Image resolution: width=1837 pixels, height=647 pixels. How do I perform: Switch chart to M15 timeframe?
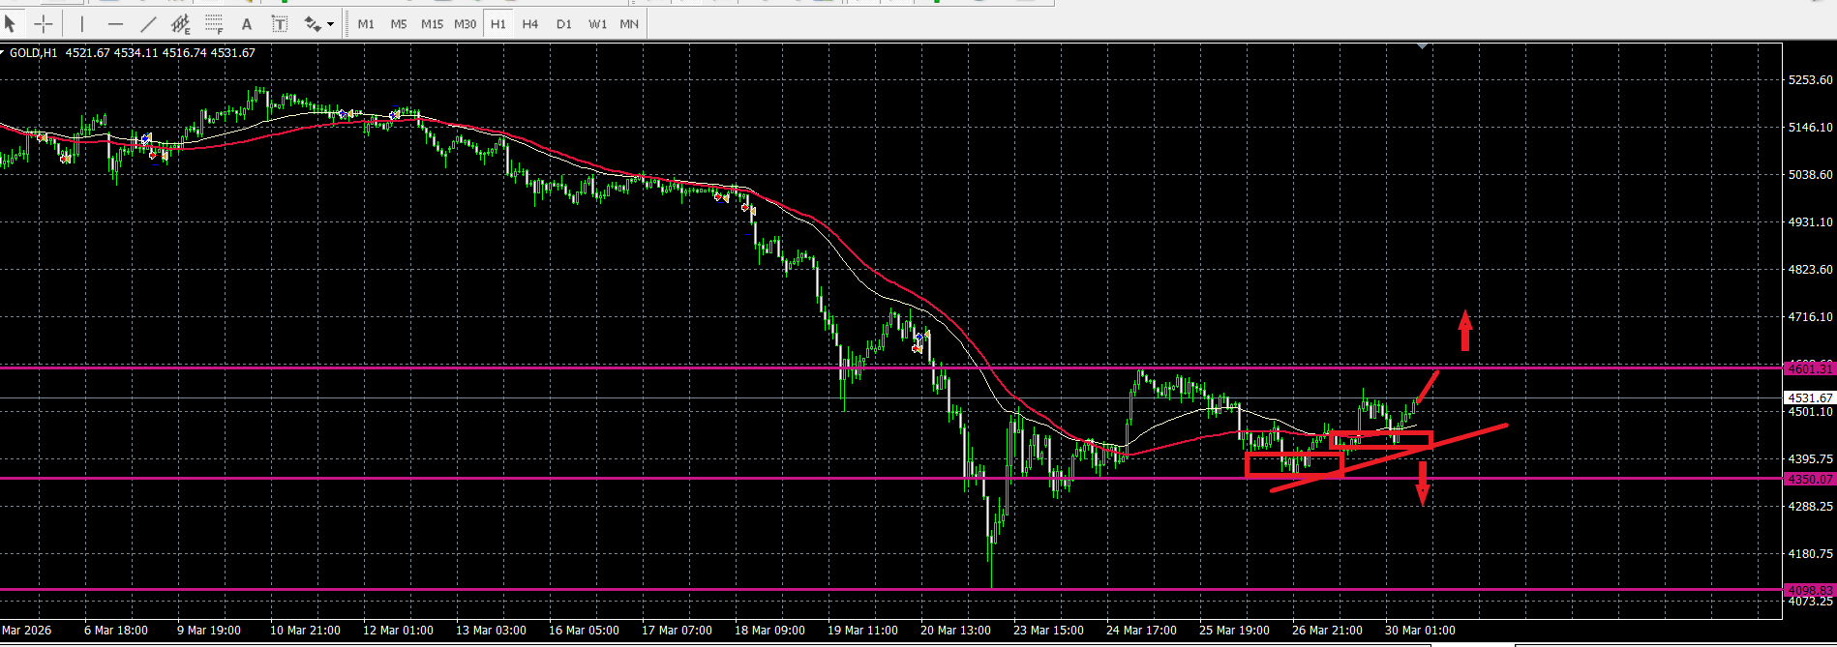point(432,24)
